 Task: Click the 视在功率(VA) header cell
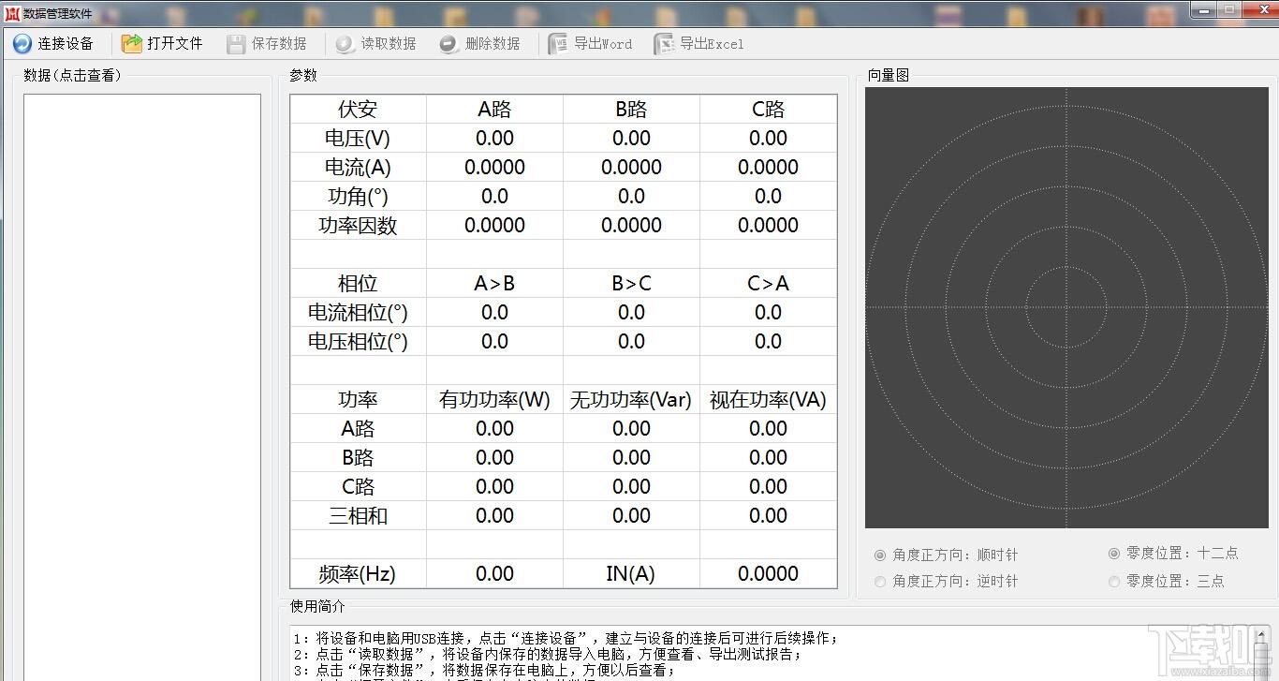pos(768,399)
